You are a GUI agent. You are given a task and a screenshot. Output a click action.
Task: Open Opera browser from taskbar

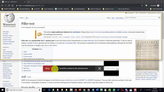[x=122, y=90]
